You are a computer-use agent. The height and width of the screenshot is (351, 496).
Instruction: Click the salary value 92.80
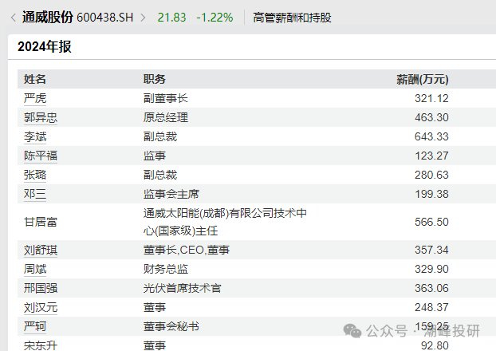pyautogui.click(x=435, y=345)
